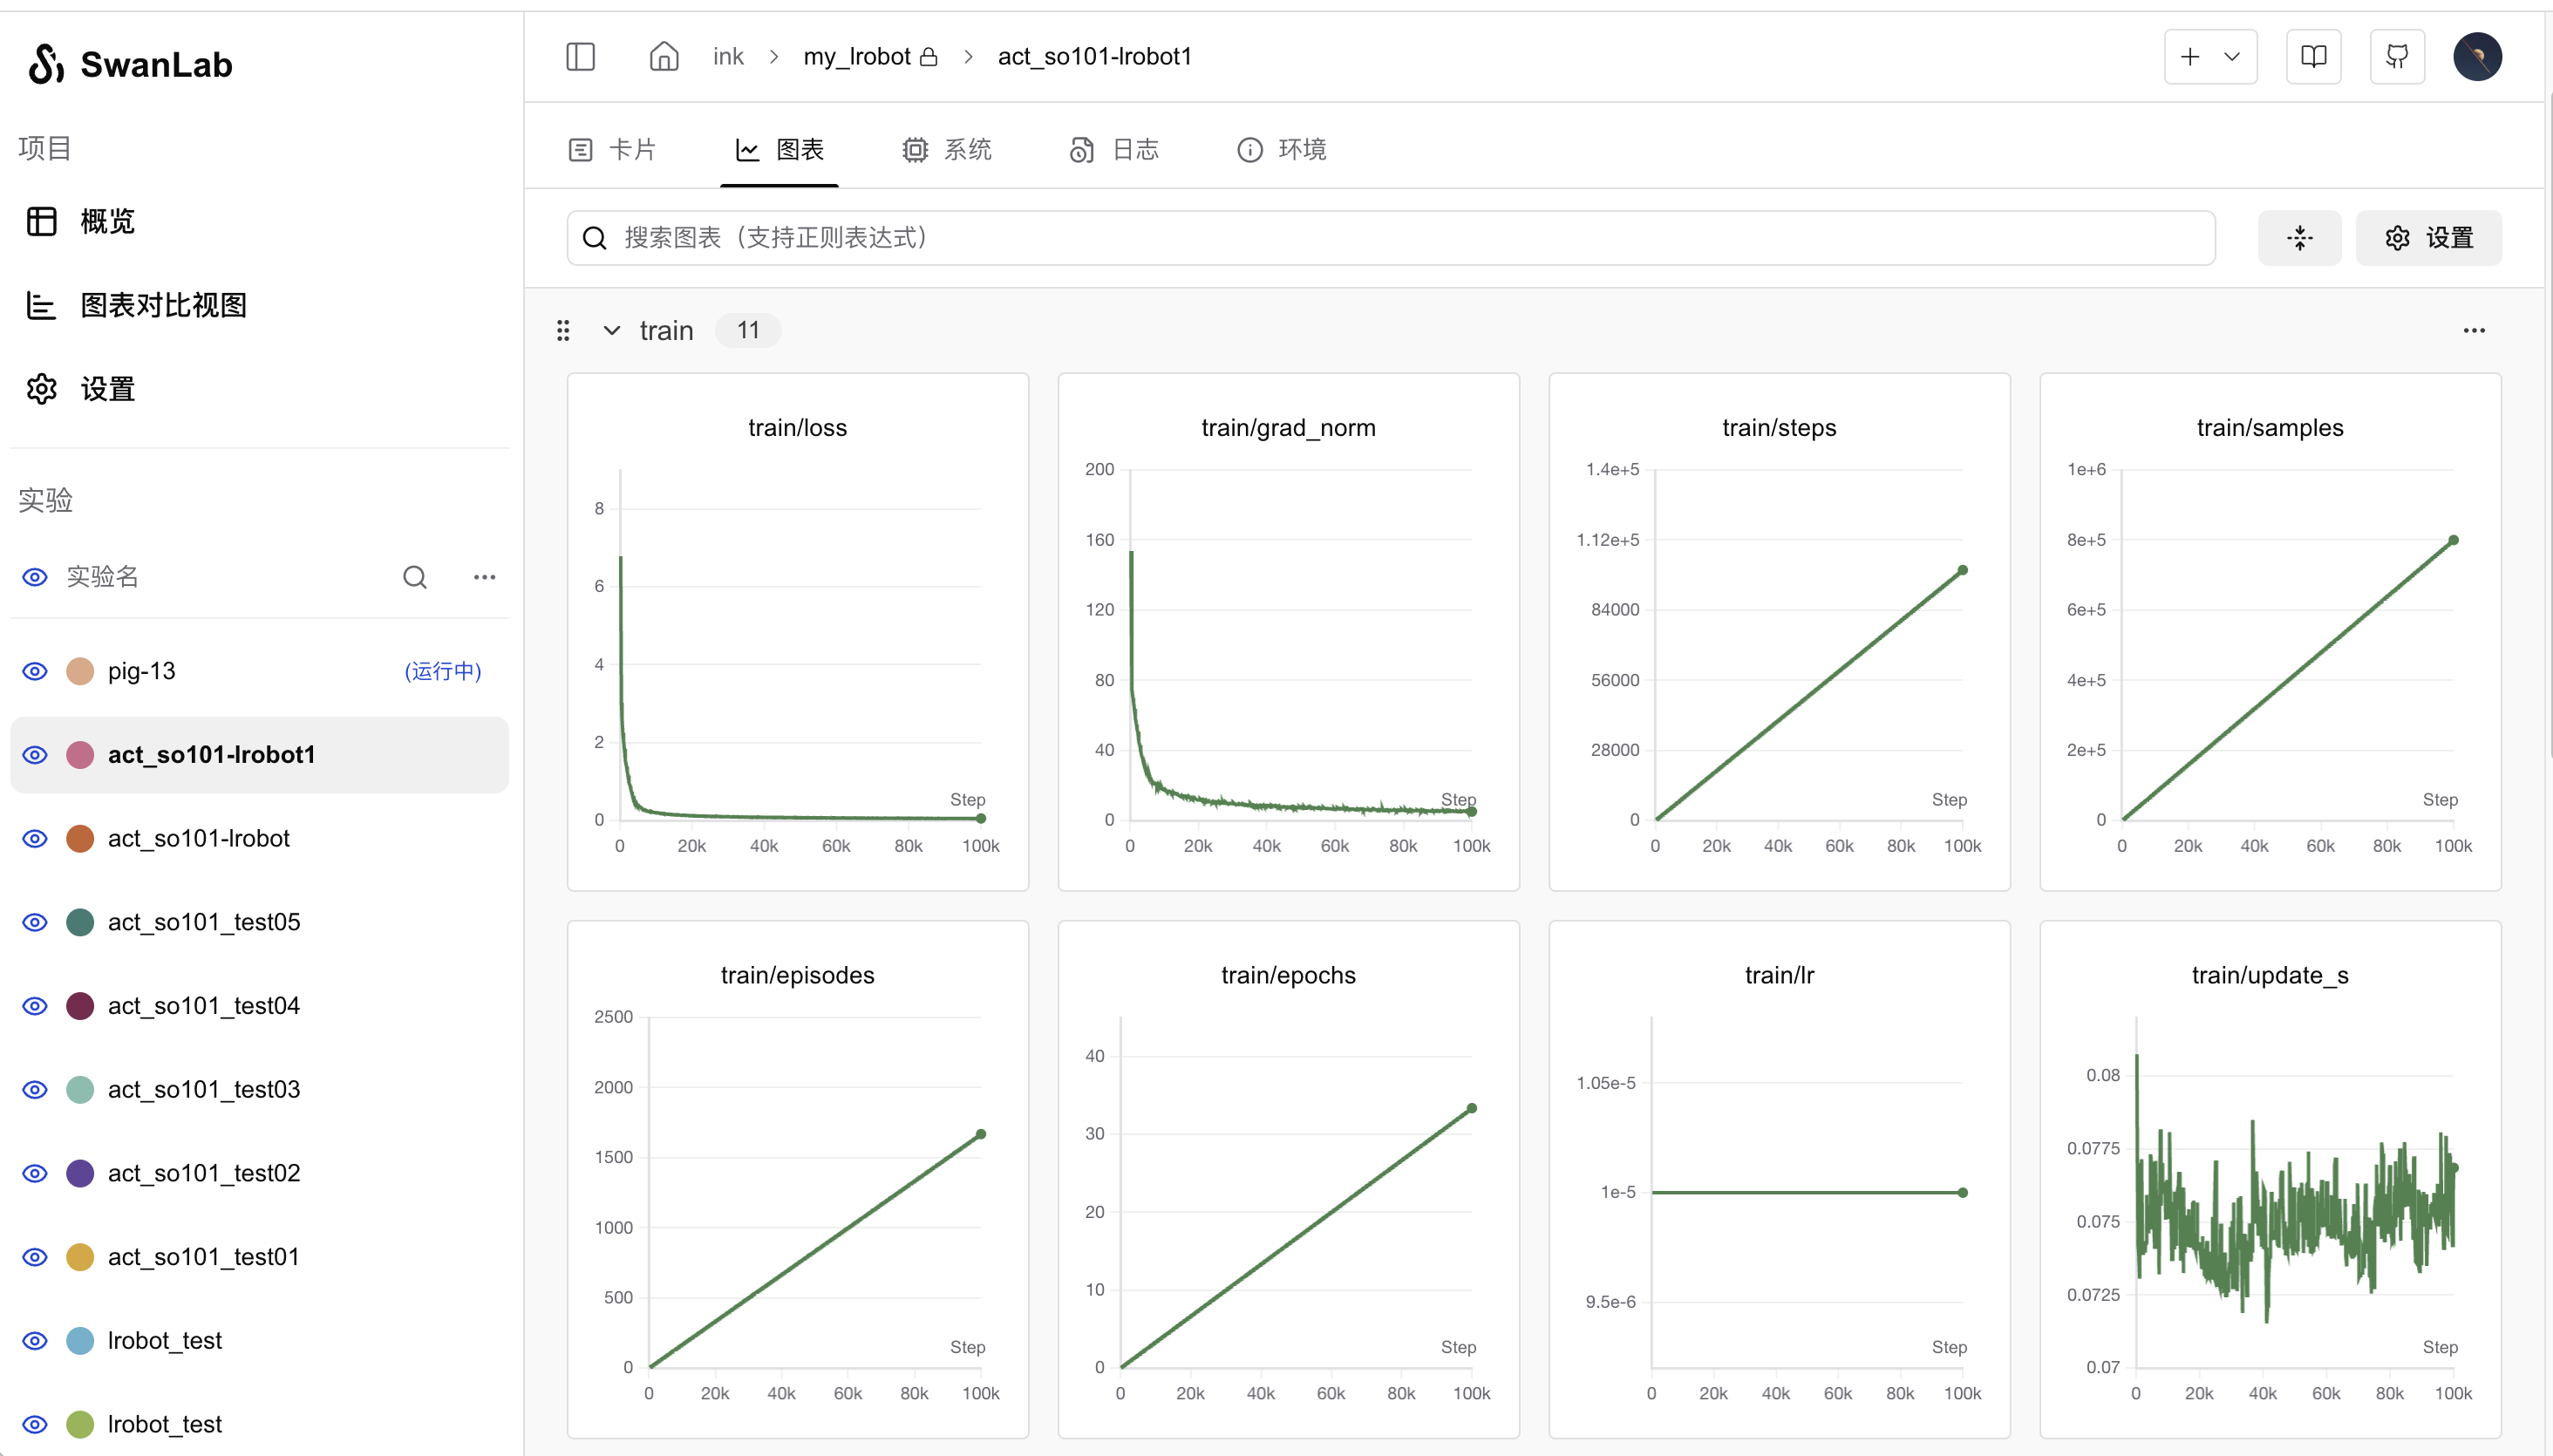This screenshot has height=1456, width=2553.
Task: Hide the act_so101_test03 experiment
Action: [x=35, y=1089]
